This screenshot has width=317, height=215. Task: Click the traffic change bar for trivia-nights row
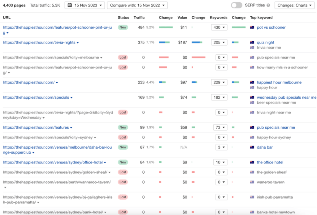pos(164,42)
